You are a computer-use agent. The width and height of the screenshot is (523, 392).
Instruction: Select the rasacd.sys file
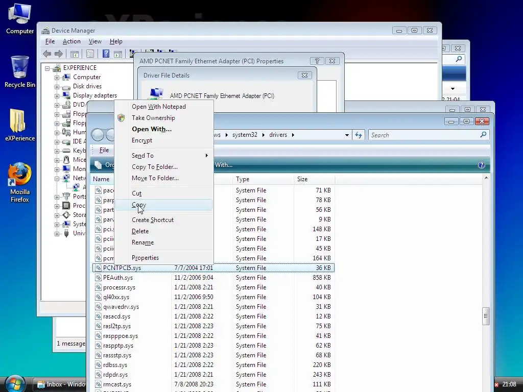pyautogui.click(x=117, y=316)
